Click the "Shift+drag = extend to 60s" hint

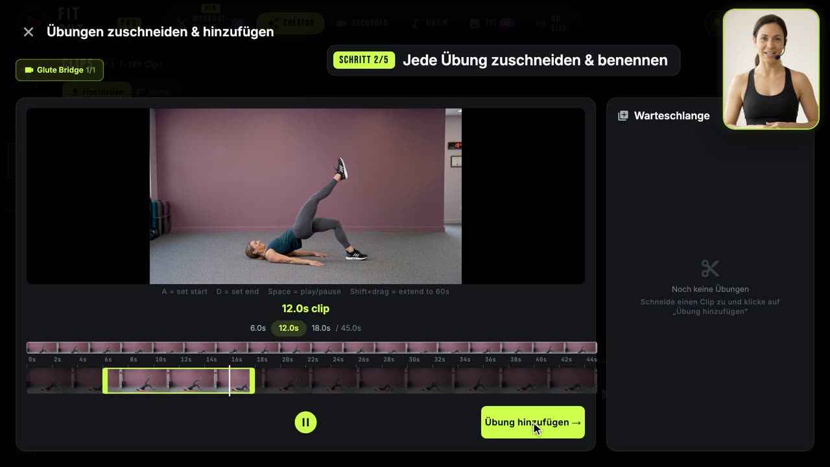click(x=399, y=292)
